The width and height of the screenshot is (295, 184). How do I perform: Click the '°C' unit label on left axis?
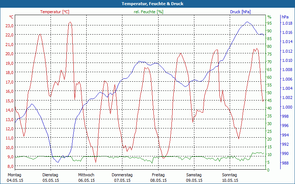point(11,17)
